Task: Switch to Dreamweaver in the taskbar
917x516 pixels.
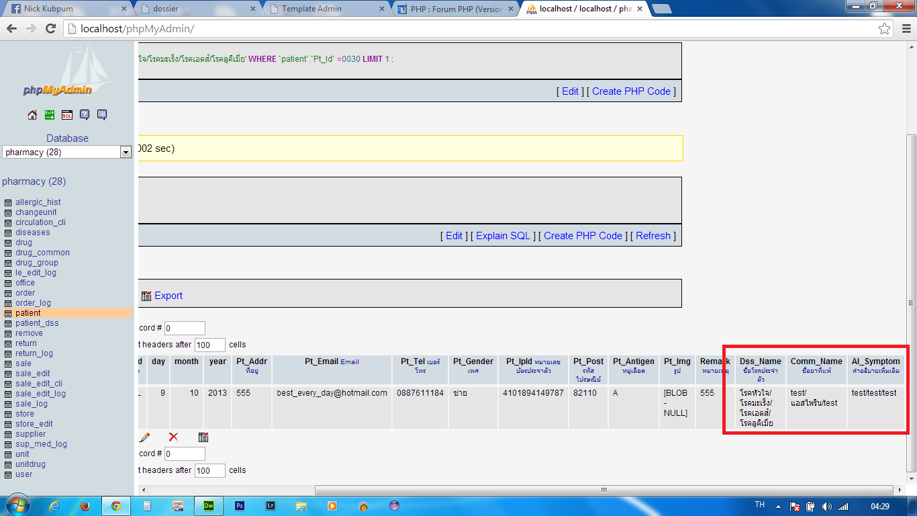Action: [x=209, y=506]
